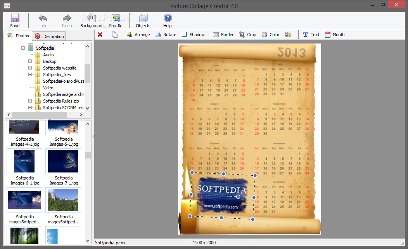408x249 pixels.
Task: Click the Border tool
Action: tap(223, 35)
